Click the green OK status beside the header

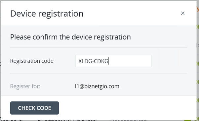(x=198, y=27)
